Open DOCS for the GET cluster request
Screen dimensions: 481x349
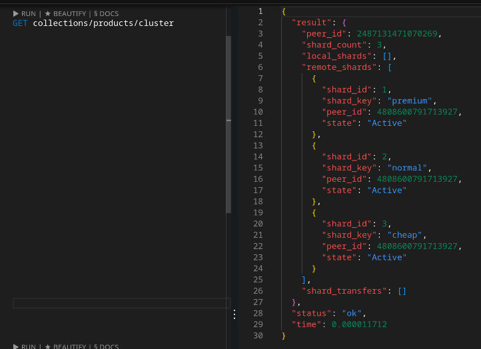[x=106, y=13]
